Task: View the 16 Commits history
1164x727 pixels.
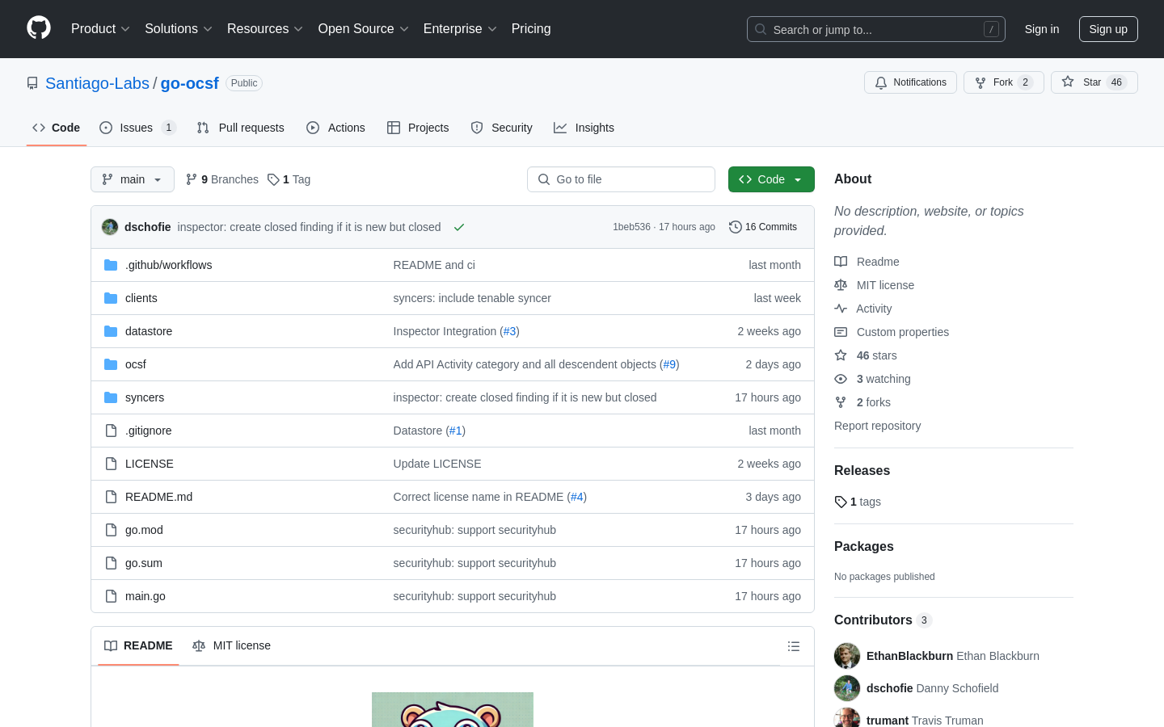Action: click(x=763, y=227)
